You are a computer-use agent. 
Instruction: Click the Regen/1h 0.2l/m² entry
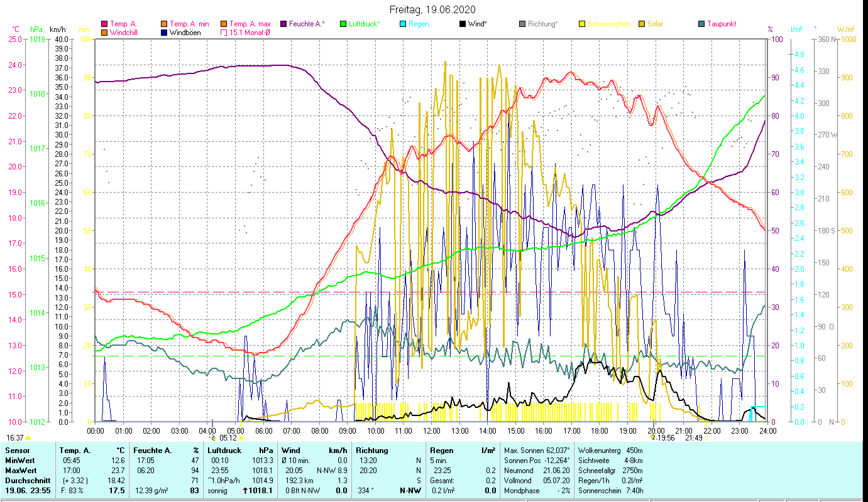pyautogui.click(x=610, y=481)
